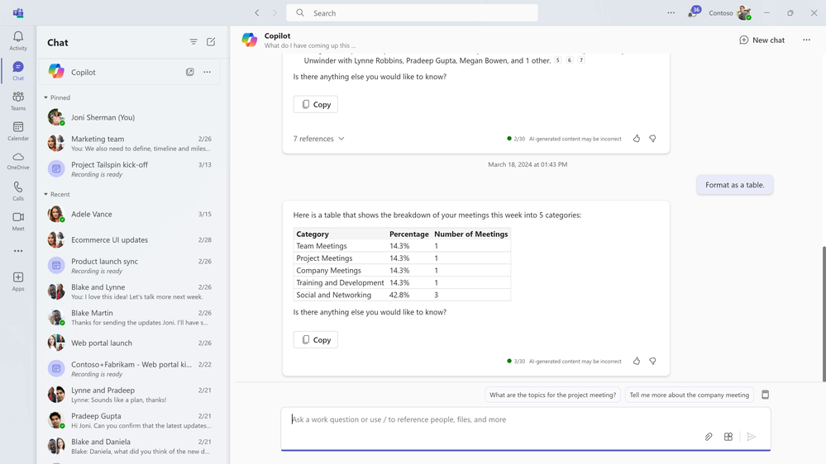Image resolution: width=826 pixels, height=464 pixels.
Task: Copy the table response
Action: [316, 339]
